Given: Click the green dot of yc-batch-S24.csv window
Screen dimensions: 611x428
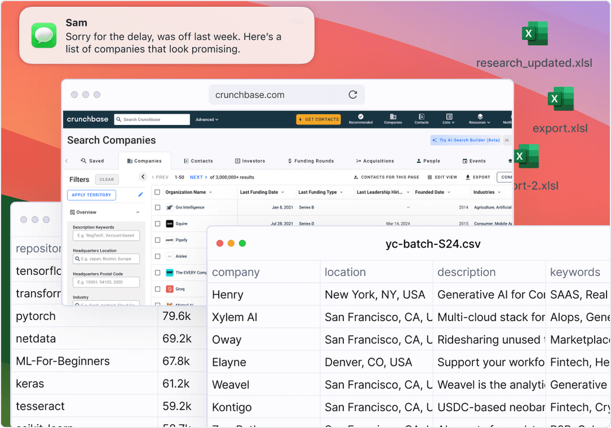Looking at the screenshot, I should point(242,244).
